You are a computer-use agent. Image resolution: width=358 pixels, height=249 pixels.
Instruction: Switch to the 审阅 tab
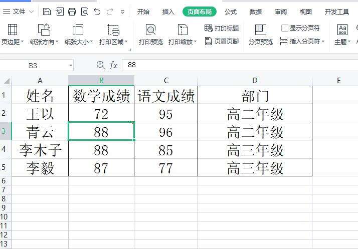pos(281,12)
